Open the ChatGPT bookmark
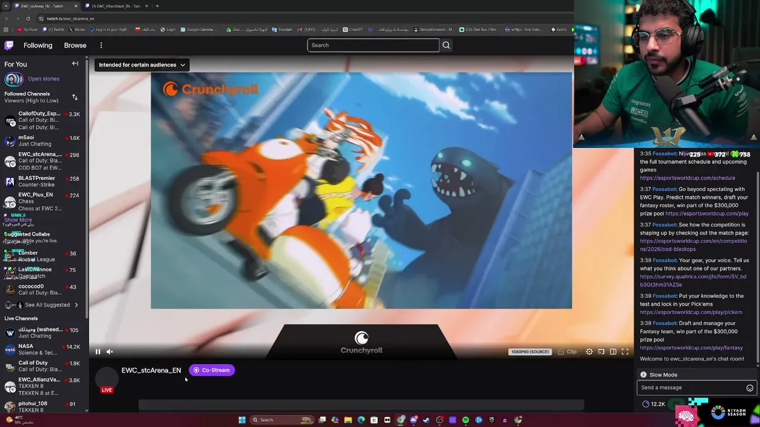 pos(353,29)
